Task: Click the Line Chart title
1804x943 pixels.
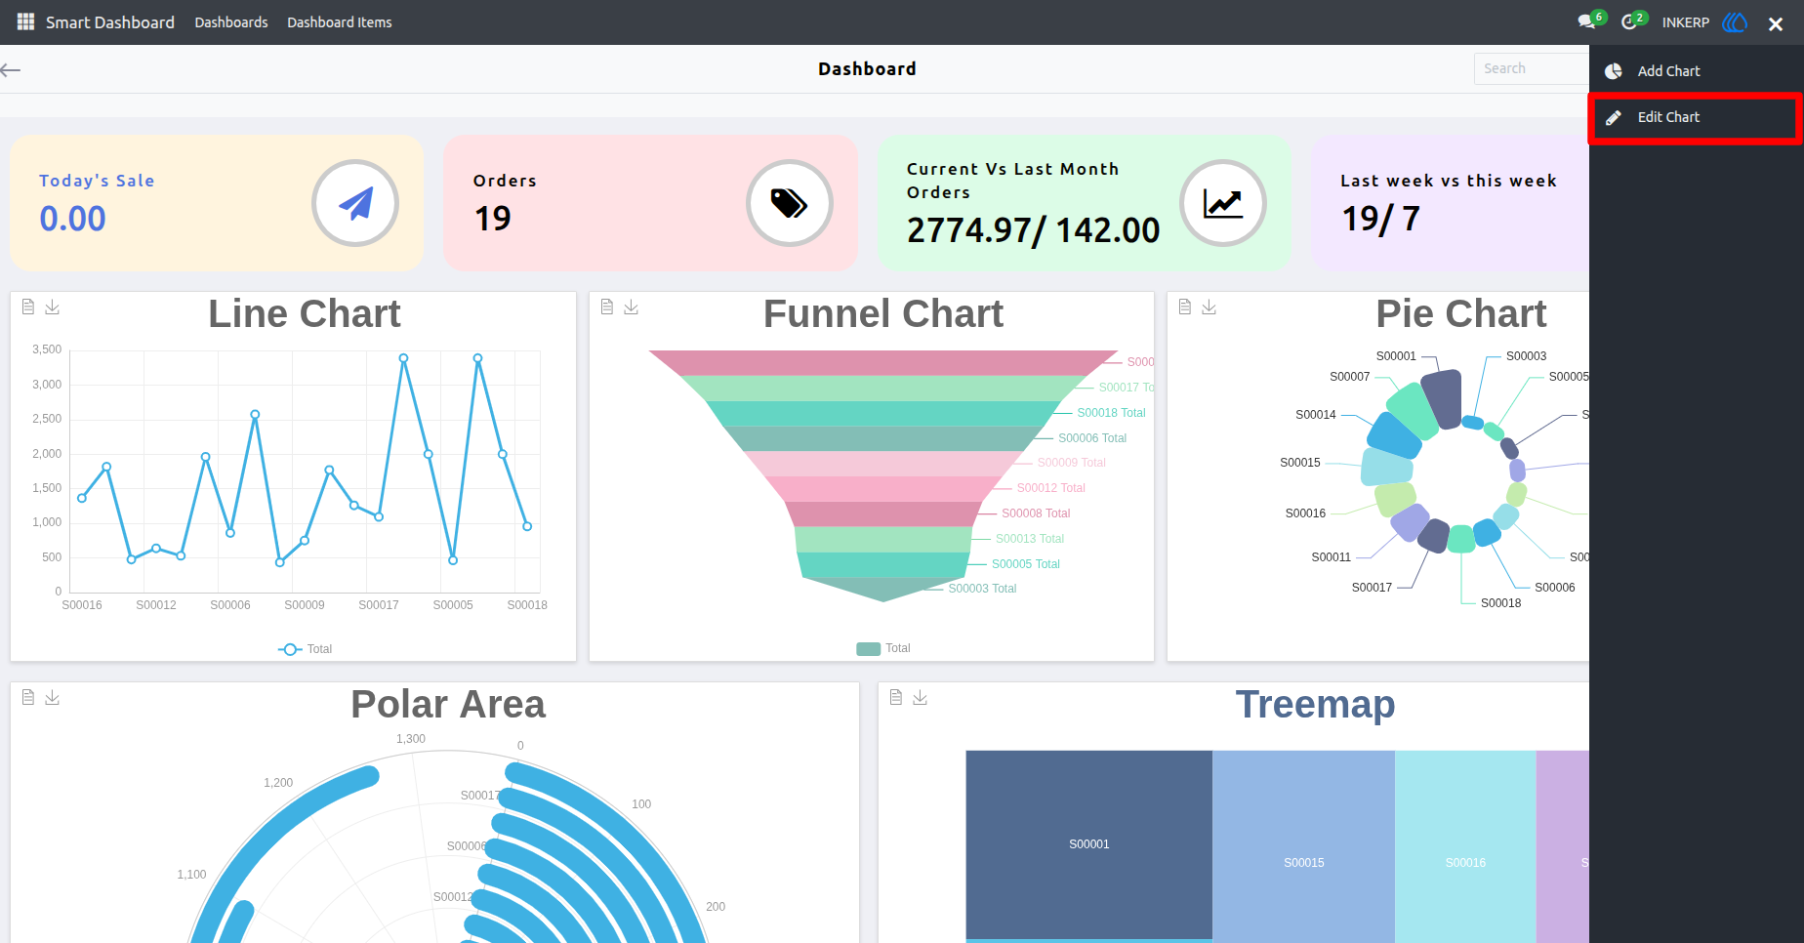Action: 305,314
